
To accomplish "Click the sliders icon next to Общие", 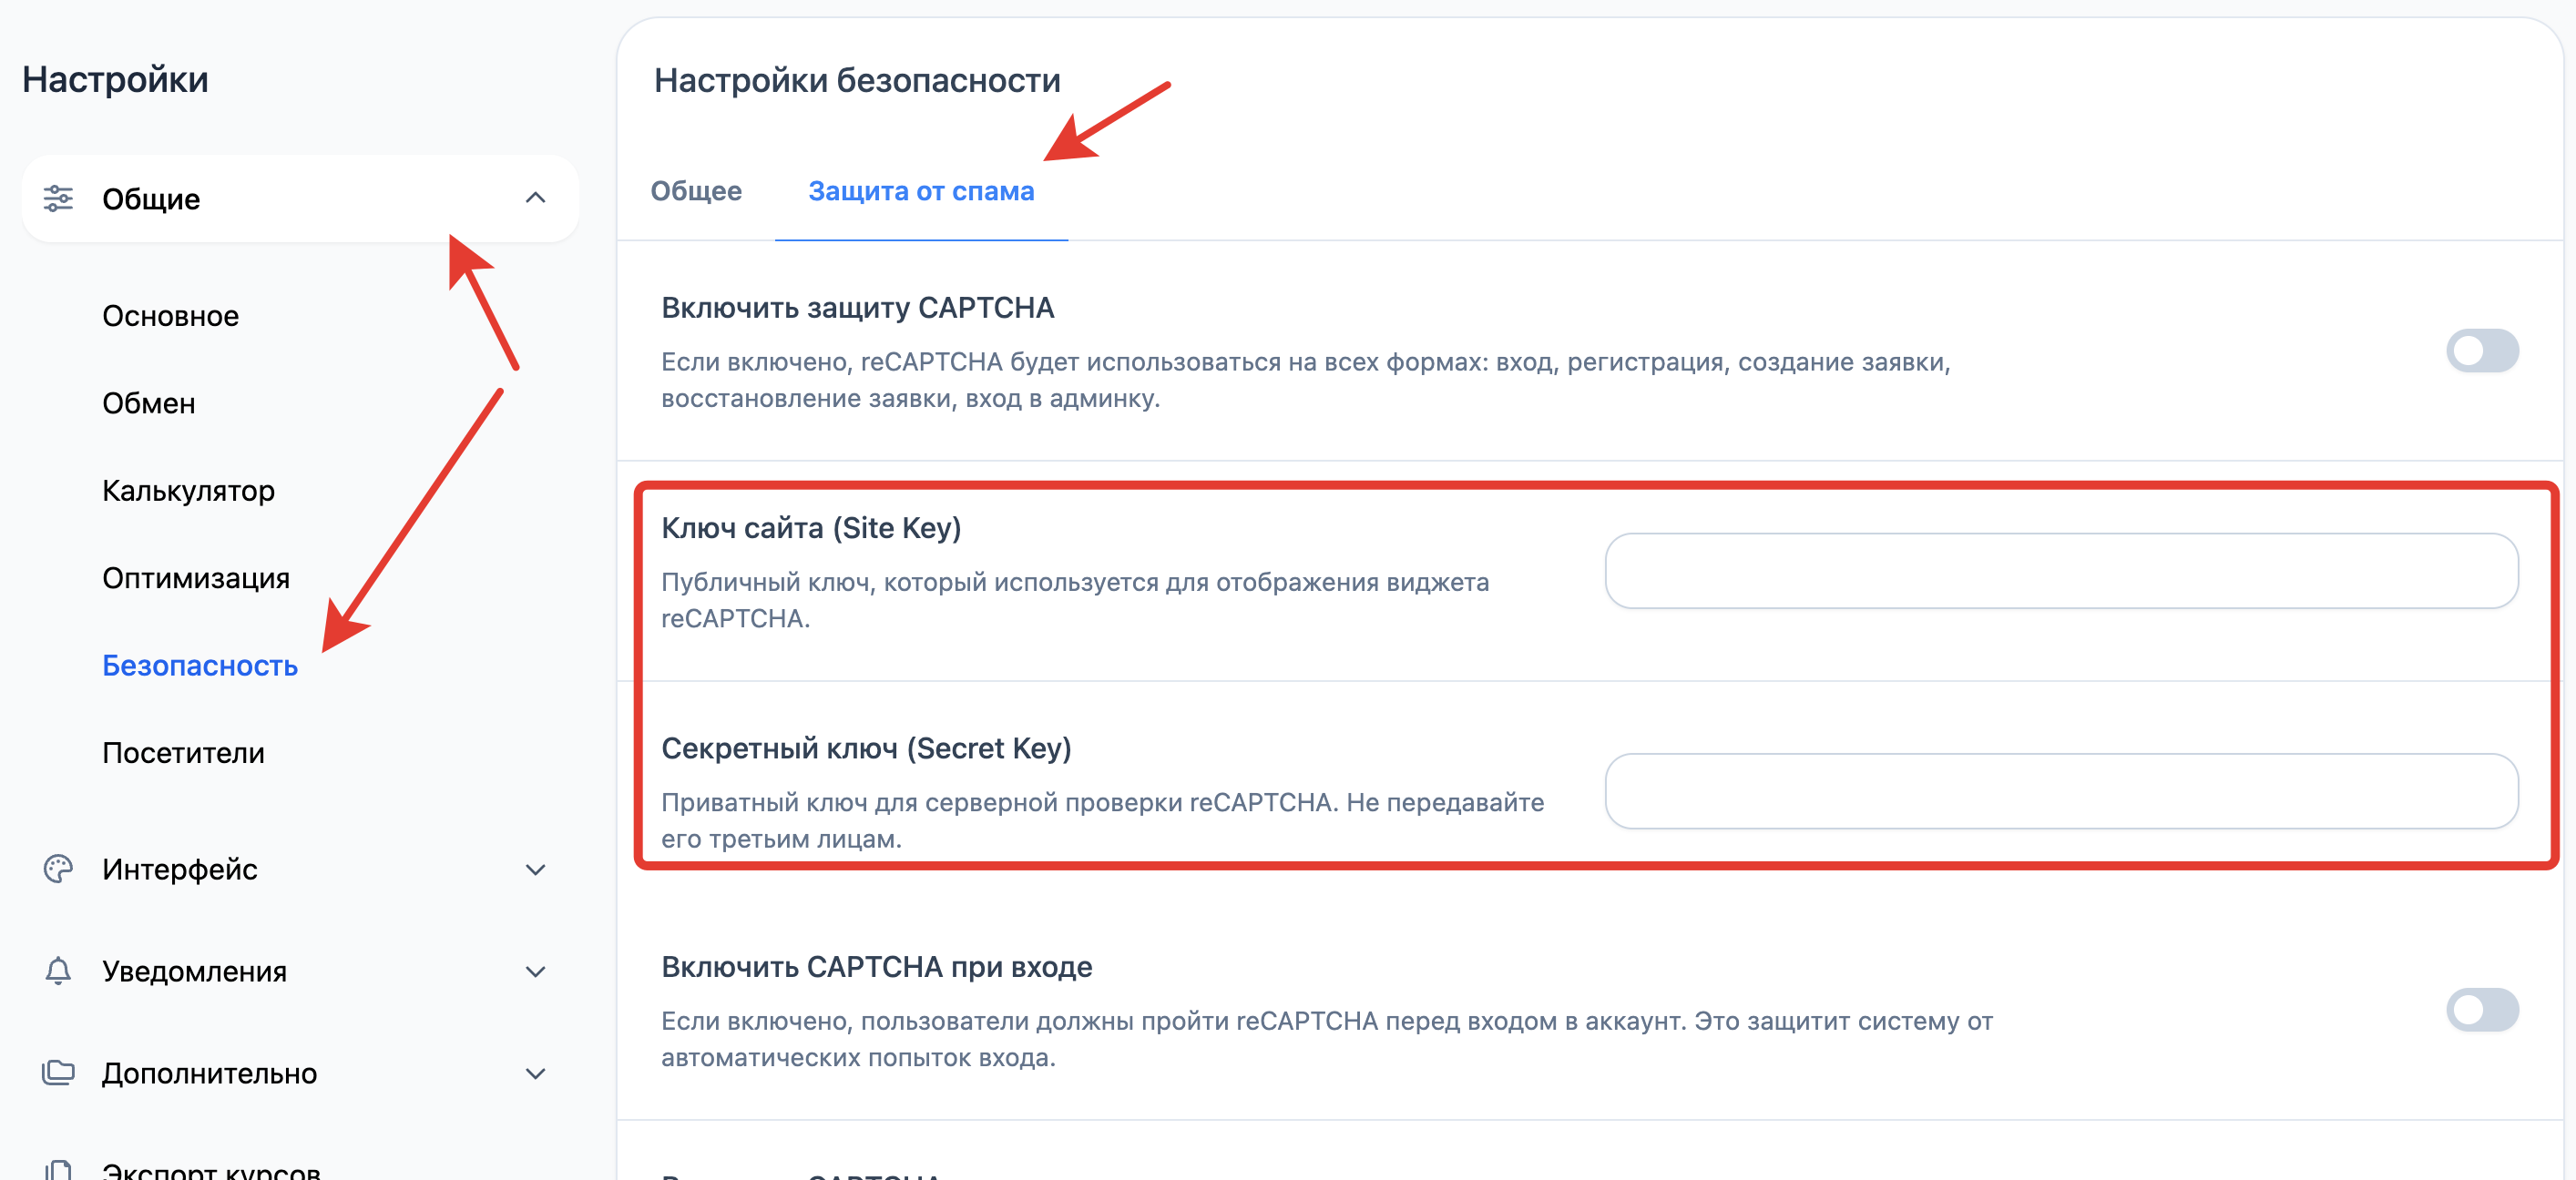I will coord(58,198).
